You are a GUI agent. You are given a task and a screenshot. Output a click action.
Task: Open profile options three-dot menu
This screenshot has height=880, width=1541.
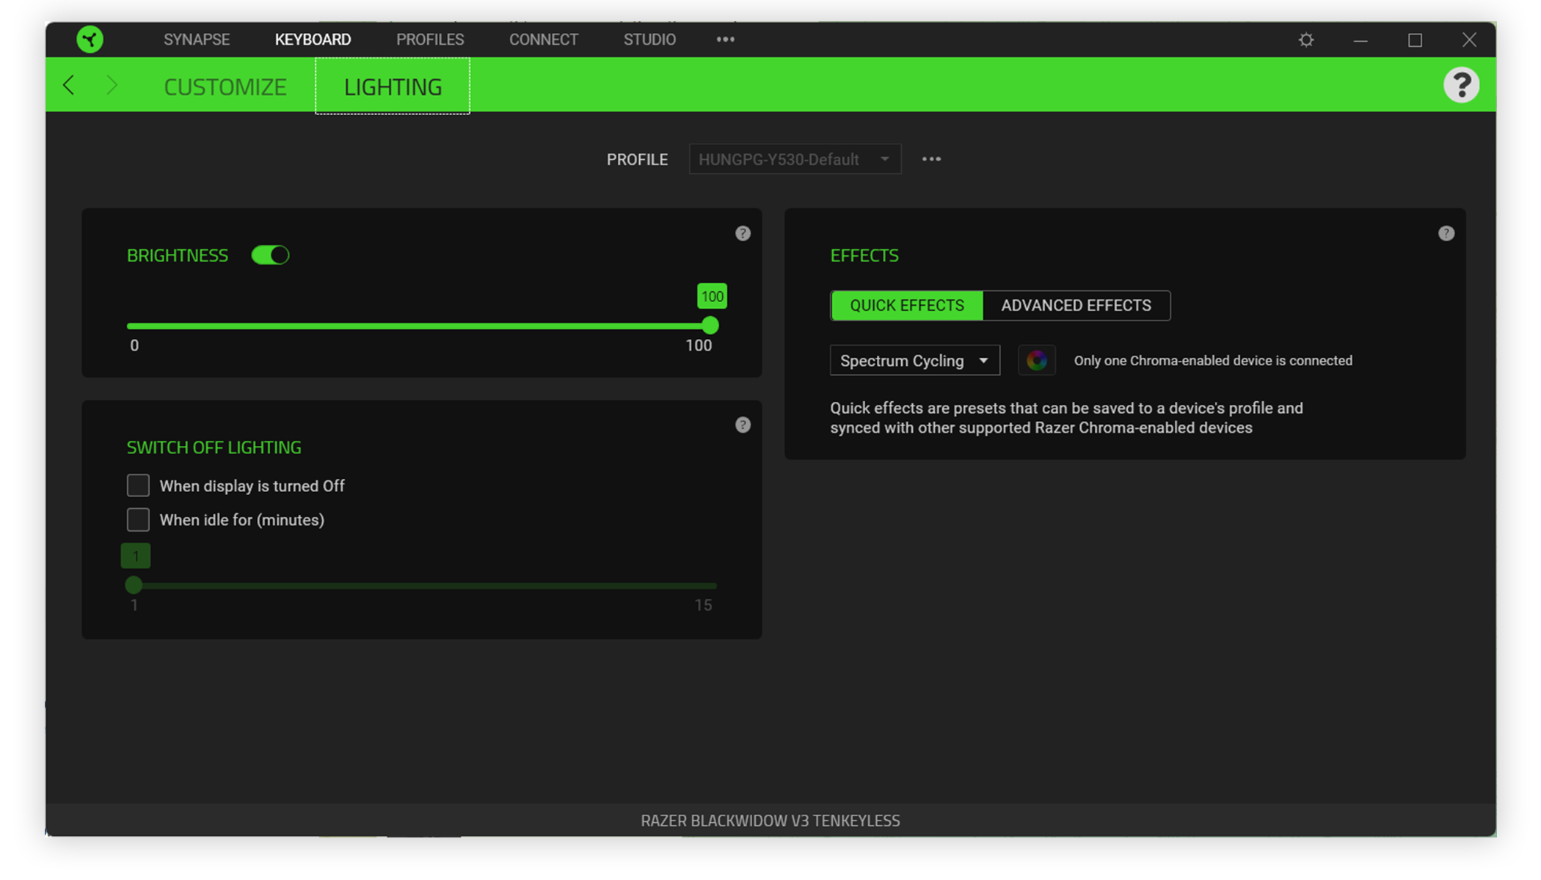931,159
